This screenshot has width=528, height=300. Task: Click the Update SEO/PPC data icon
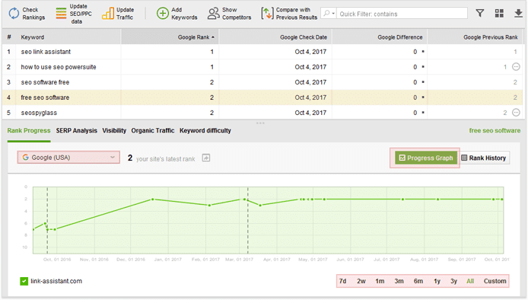click(61, 14)
